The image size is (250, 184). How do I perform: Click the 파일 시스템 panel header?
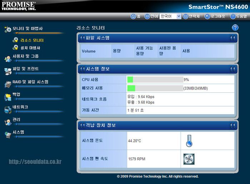point(157,38)
